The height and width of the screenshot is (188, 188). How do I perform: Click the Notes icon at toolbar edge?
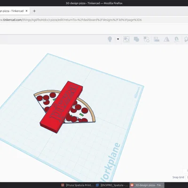coord(186,39)
